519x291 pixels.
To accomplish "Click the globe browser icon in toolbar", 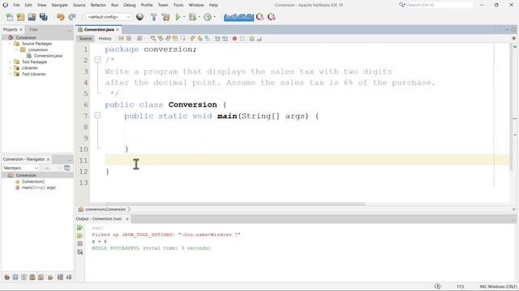I will click(139, 17).
